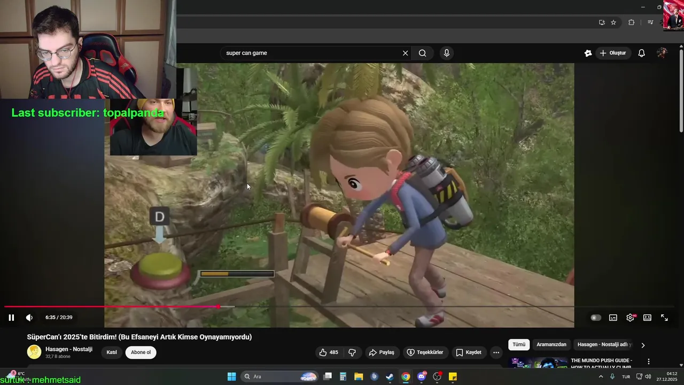
Task: Enter fullscreen mode on the player
Action: [664, 318]
